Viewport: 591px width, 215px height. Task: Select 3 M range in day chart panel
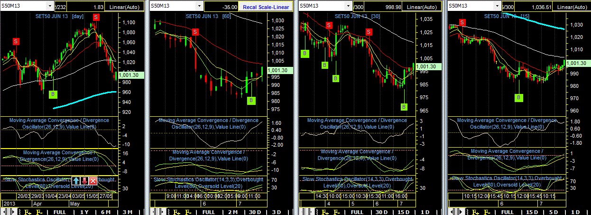[x=127, y=212]
